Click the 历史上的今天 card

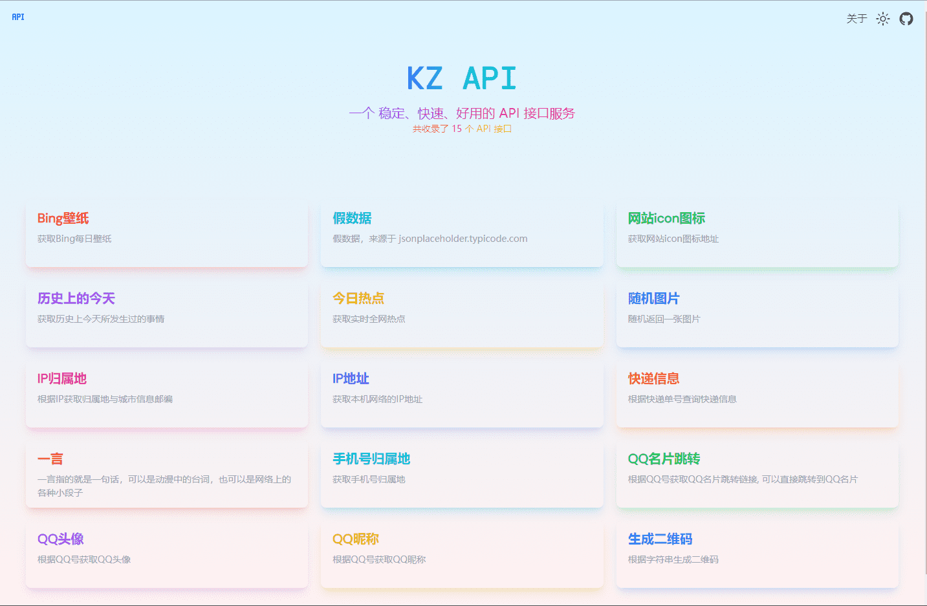(x=167, y=313)
